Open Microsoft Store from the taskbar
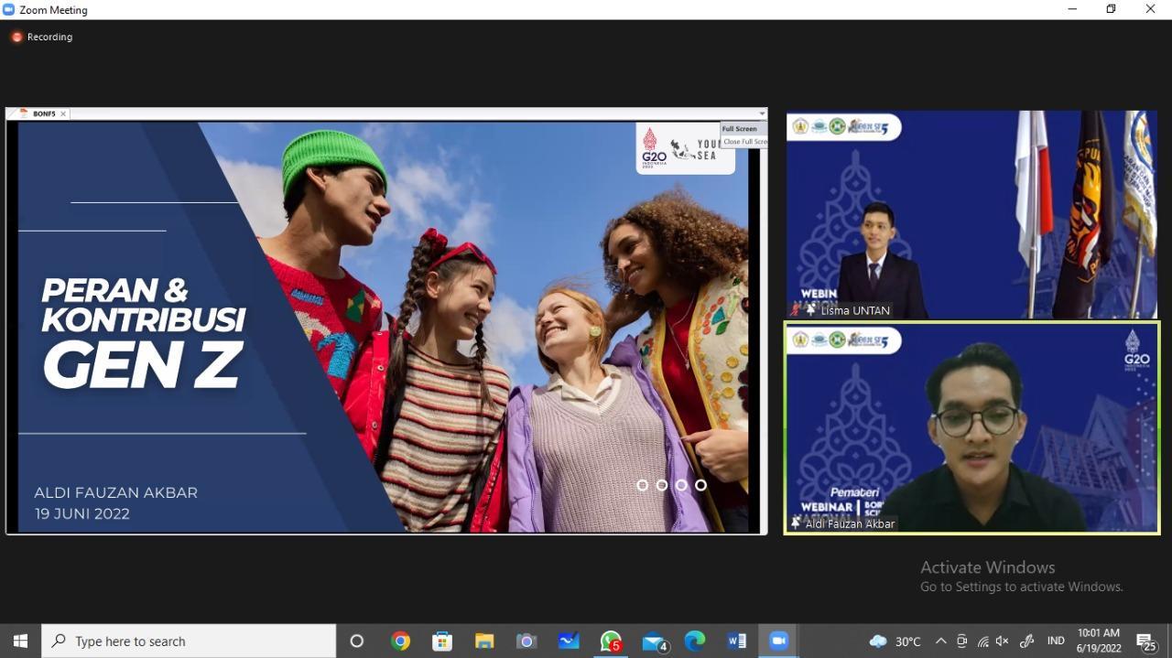1172x658 pixels. [x=442, y=642]
